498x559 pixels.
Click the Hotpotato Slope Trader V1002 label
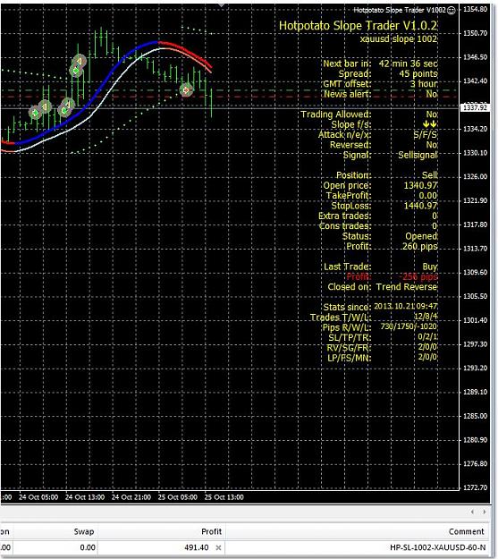click(400, 11)
